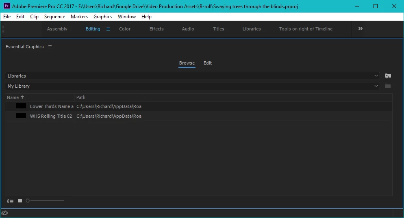Switch to list view
The width and height of the screenshot is (404, 218).
(10, 201)
